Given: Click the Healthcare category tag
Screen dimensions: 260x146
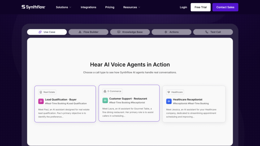Looking at the screenshot, I should click(175, 92).
